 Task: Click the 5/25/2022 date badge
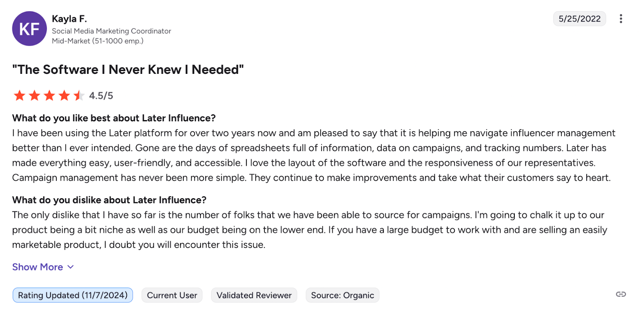tap(579, 19)
